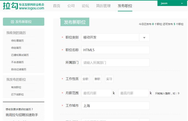Image resolution: width=188 pixels, height=121 pixels.
Task: Open the jason user dropdown arrow
Action: click(x=182, y=3)
